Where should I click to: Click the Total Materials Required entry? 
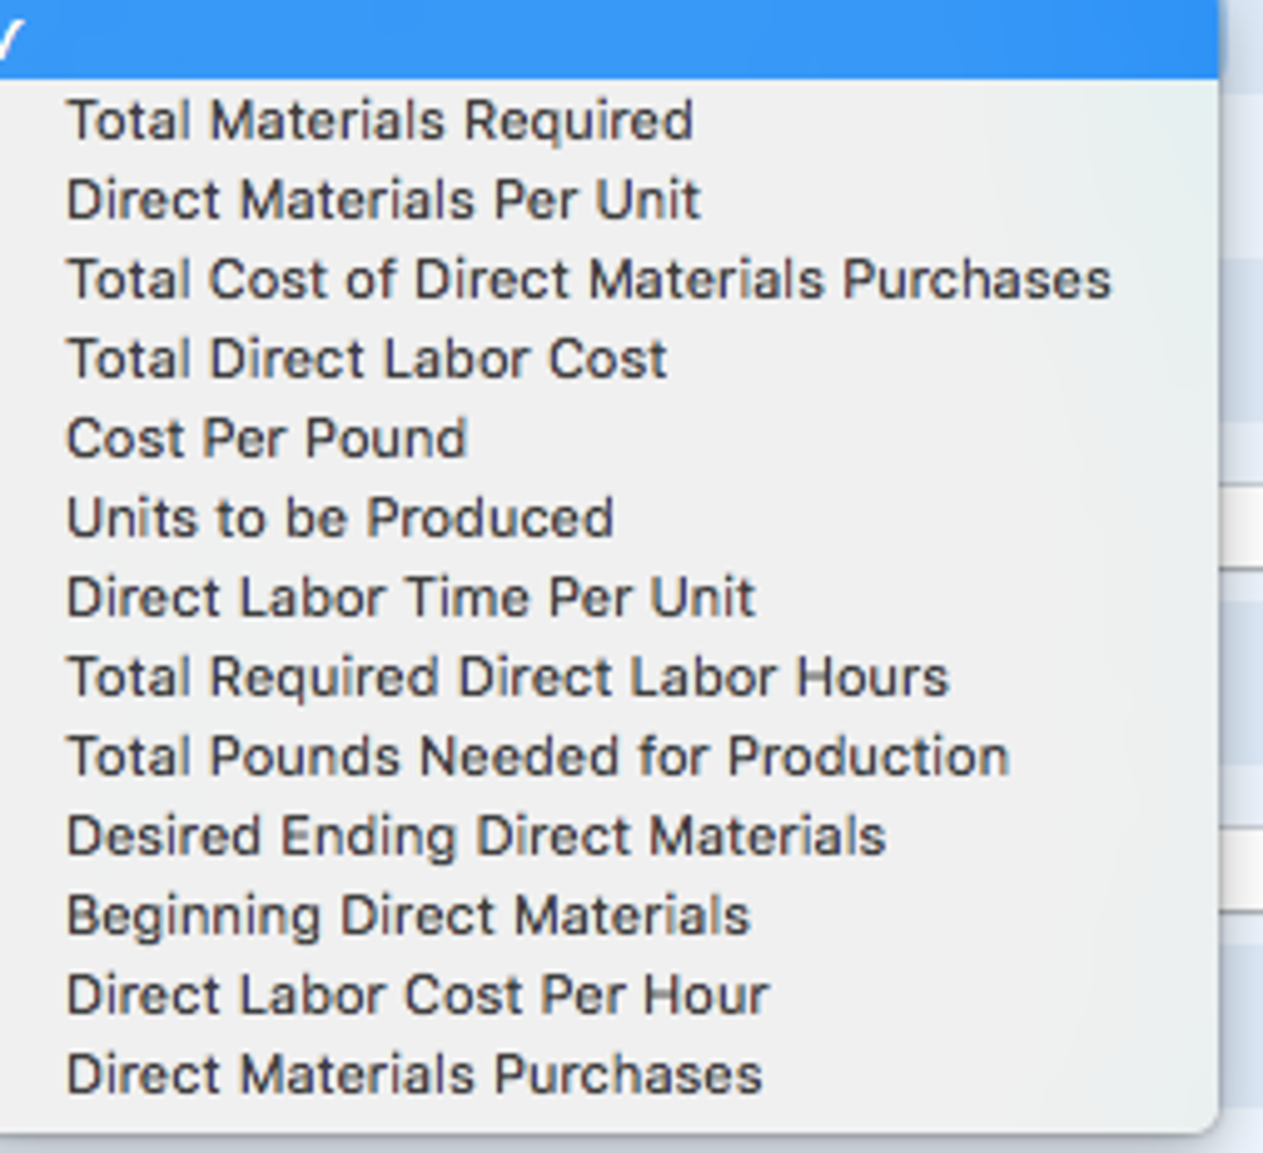tap(380, 120)
